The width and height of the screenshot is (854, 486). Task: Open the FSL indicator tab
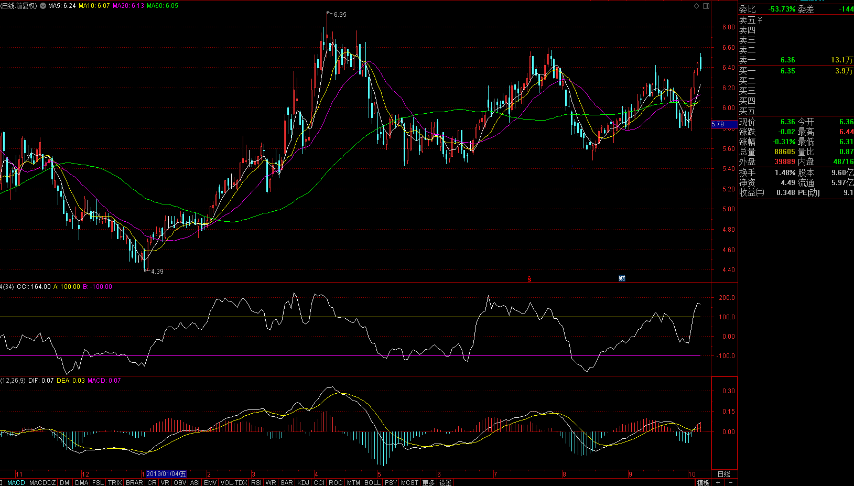[x=98, y=482]
